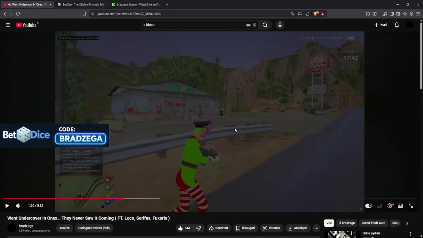Dislike the video
Image resolution: width=423 pixels, height=238 pixels.
199,228
